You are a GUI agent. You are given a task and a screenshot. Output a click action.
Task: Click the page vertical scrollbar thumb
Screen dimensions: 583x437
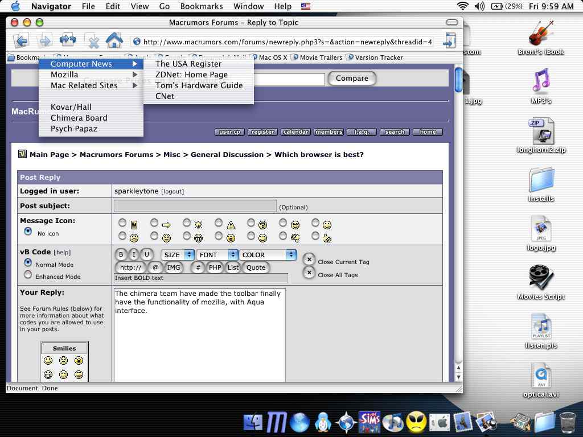pos(458,80)
